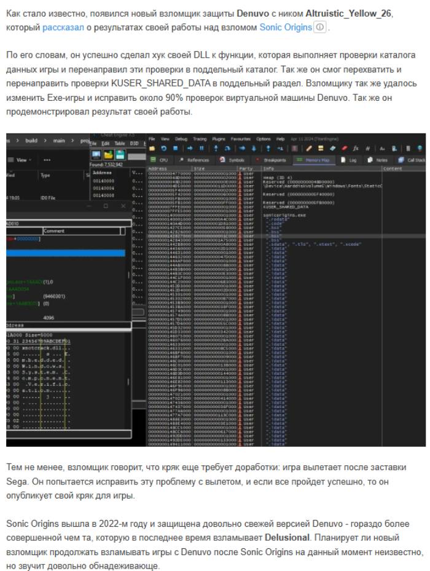
Task: Open the Cheat Engine Table menu
Action: [x=119, y=143]
